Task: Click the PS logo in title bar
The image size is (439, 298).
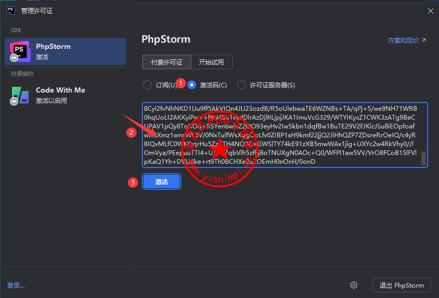Action: coord(11,10)
